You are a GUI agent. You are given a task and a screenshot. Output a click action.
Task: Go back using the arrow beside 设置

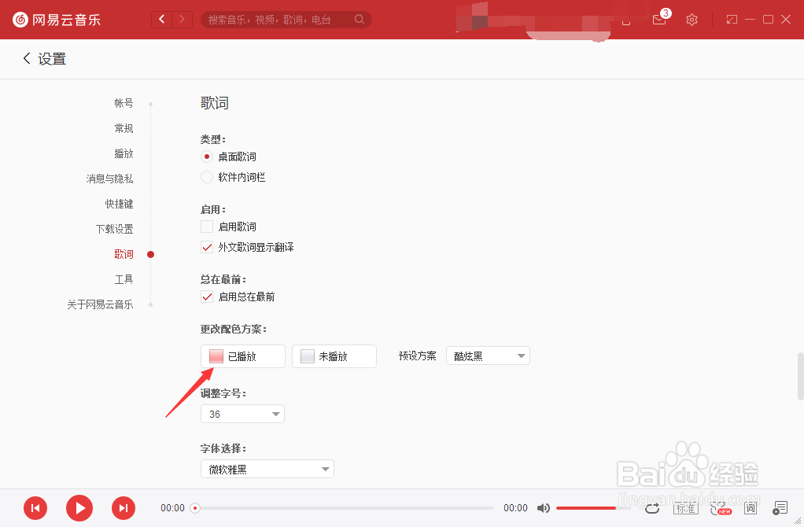[x=26, y=58]
